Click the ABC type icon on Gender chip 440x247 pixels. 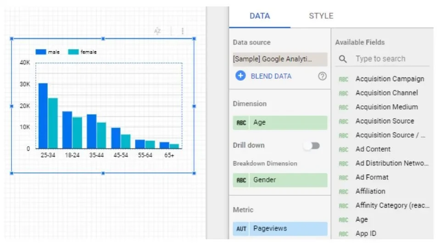[241, 180]
